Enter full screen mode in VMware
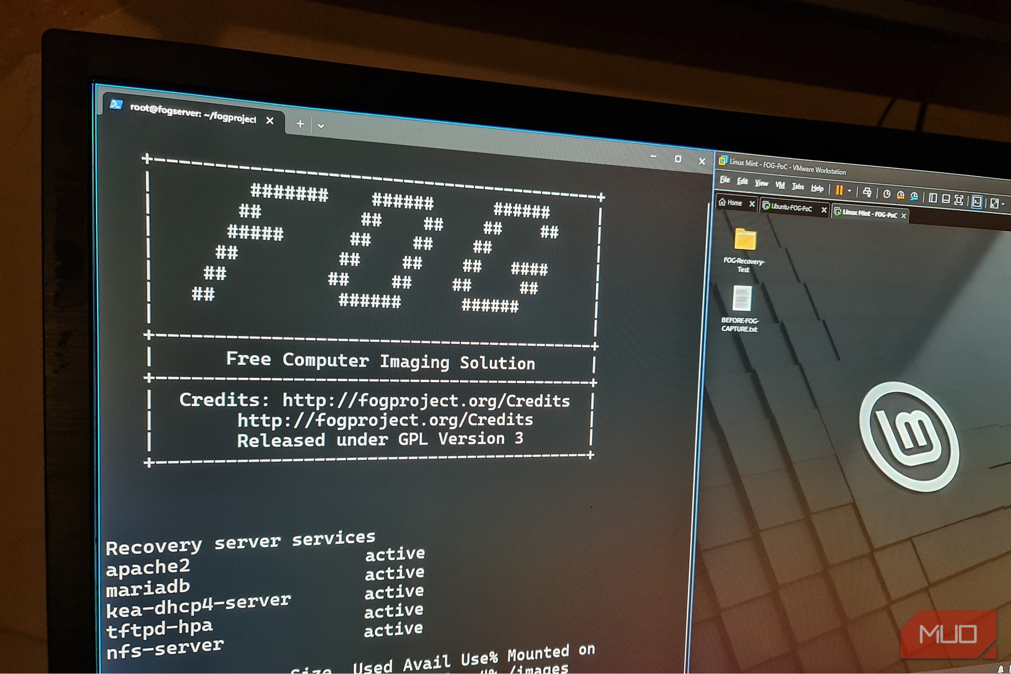Viewport: 1011px width, 674px height. click(958, 200)
